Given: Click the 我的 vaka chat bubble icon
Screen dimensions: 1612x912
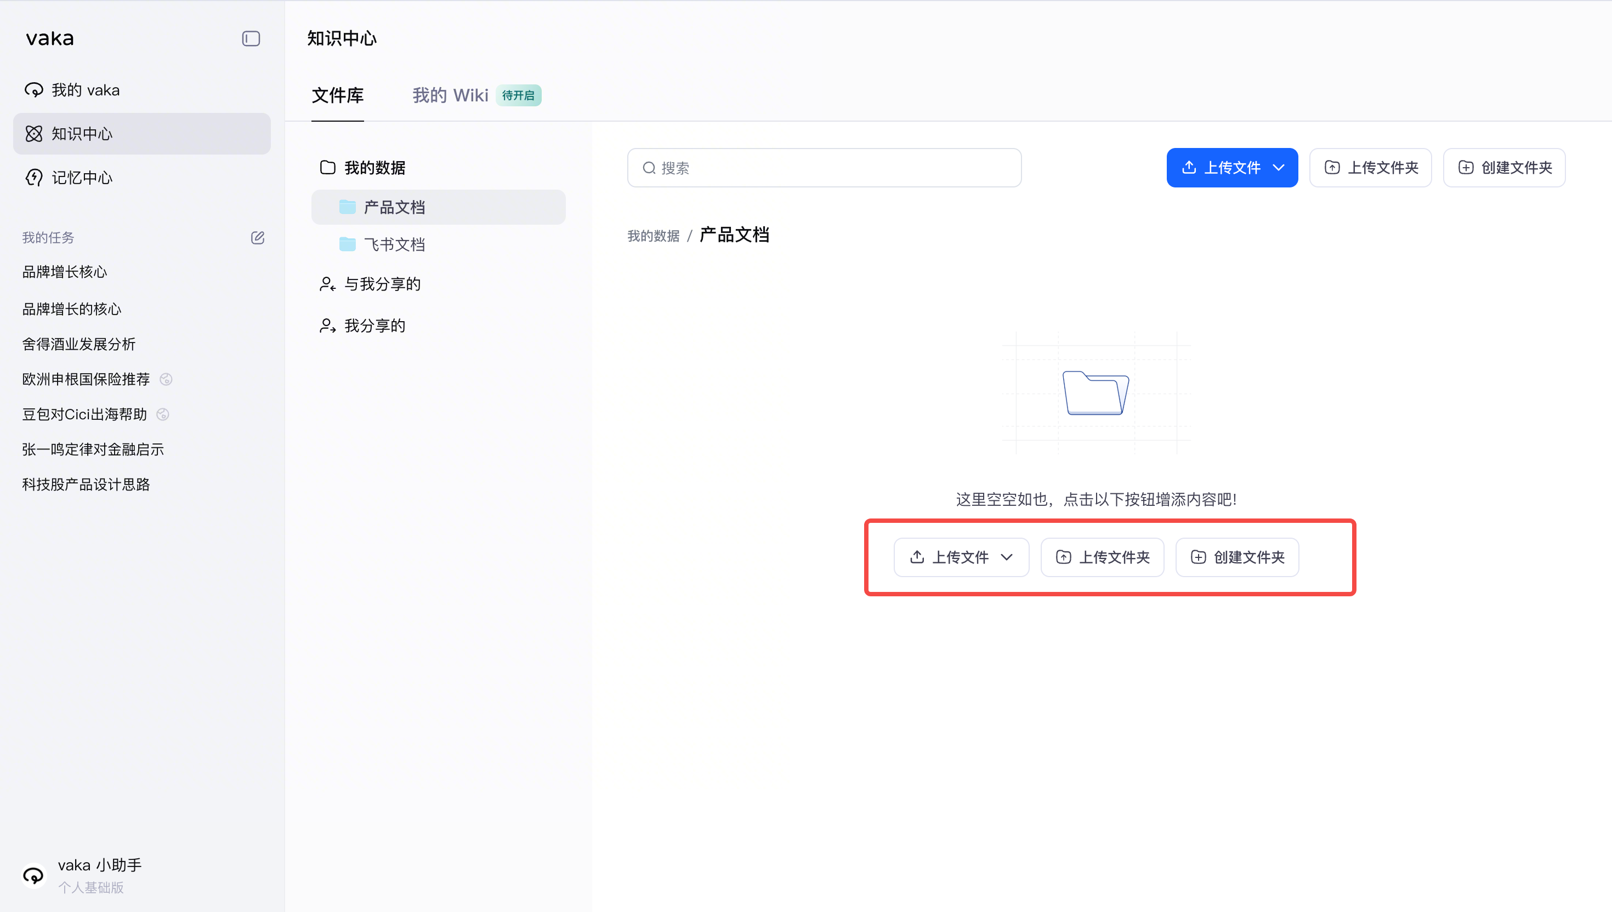Looking at the screenshot, I should (34, 90).
